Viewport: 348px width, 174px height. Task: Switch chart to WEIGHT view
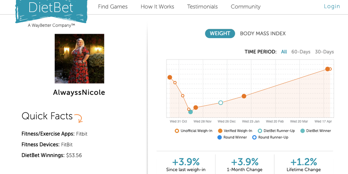[x=220, y=34]
